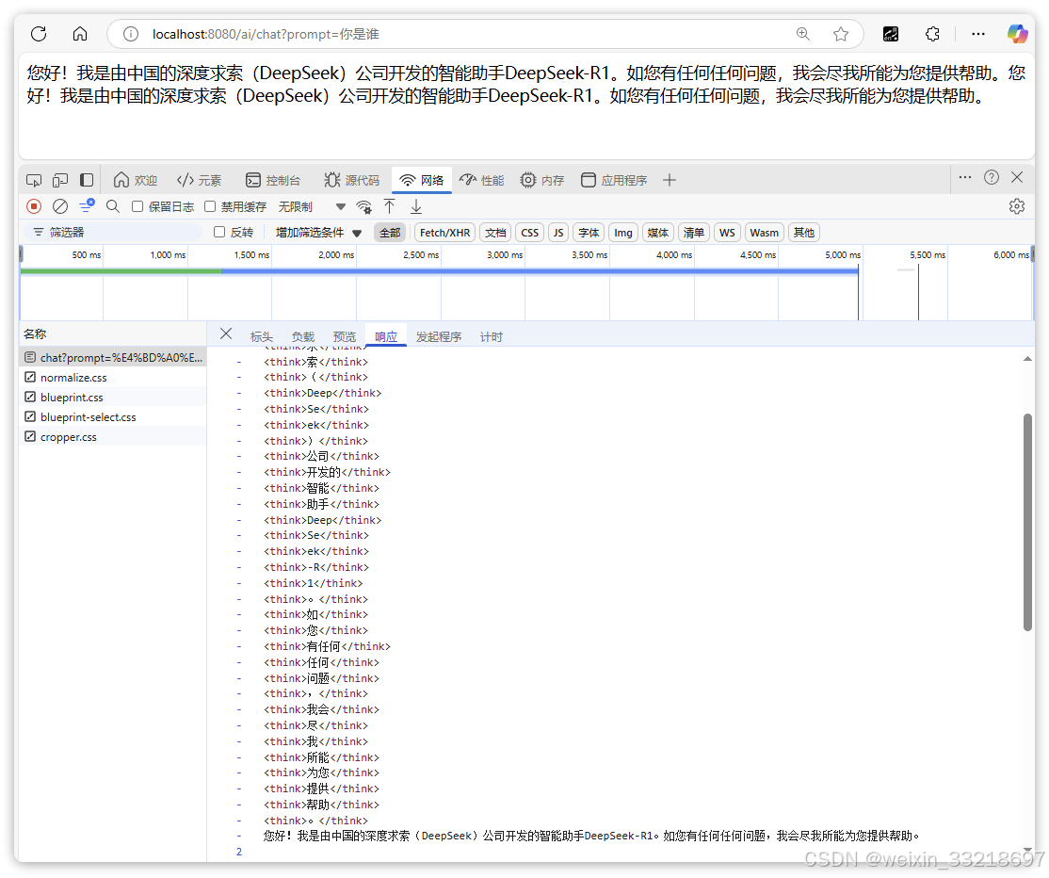1049x878 pixels.
Task: Clear the network log
Action: click(x=60, y=207)
